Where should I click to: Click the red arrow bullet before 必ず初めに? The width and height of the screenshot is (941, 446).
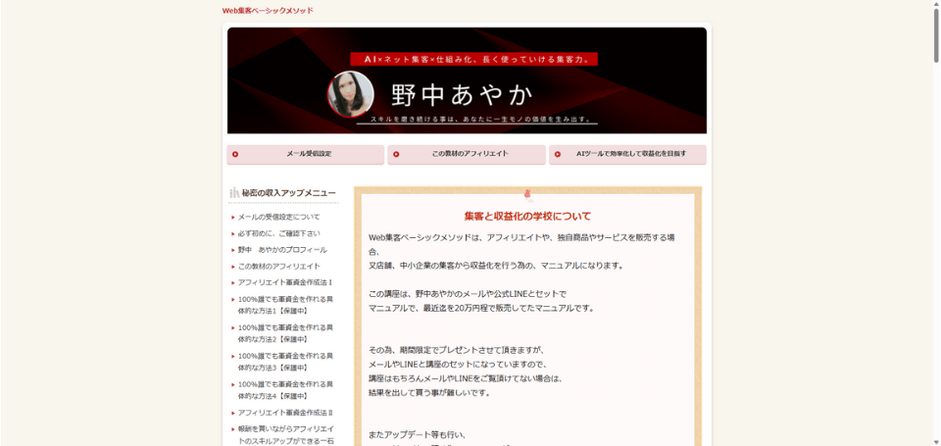233,233
